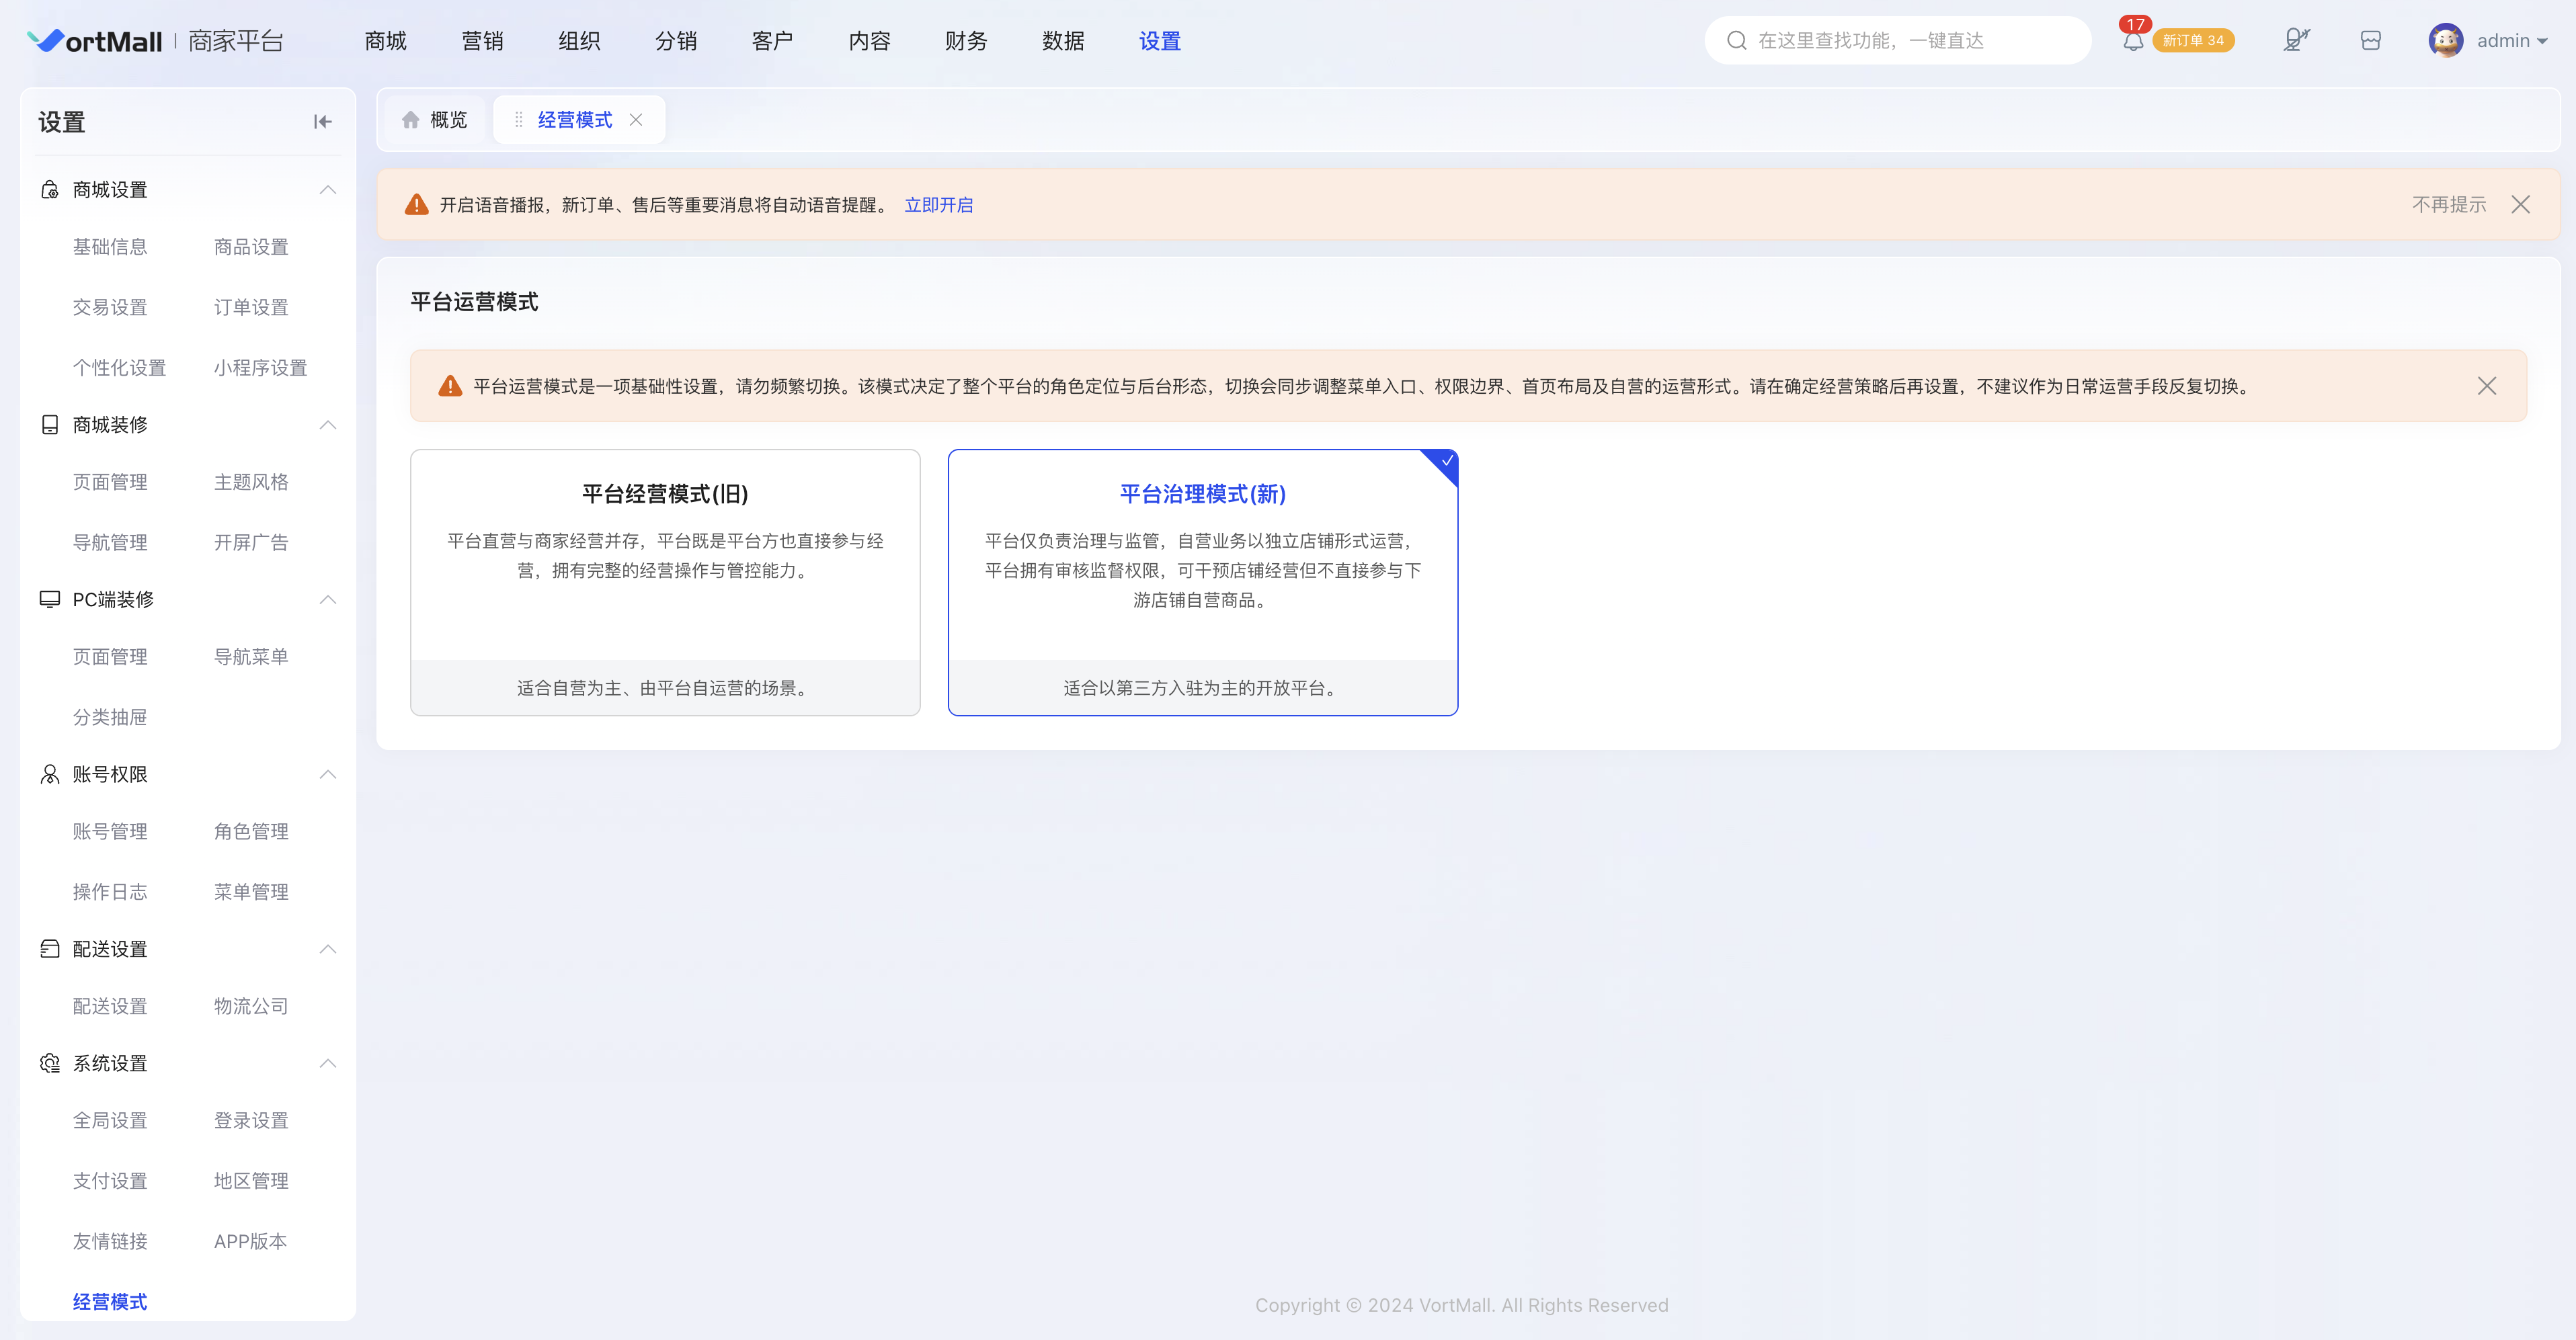Screen dimensions: 2576x1340
Task: Click the 账号权限 user icon
Action: click(x=49, y=774)
